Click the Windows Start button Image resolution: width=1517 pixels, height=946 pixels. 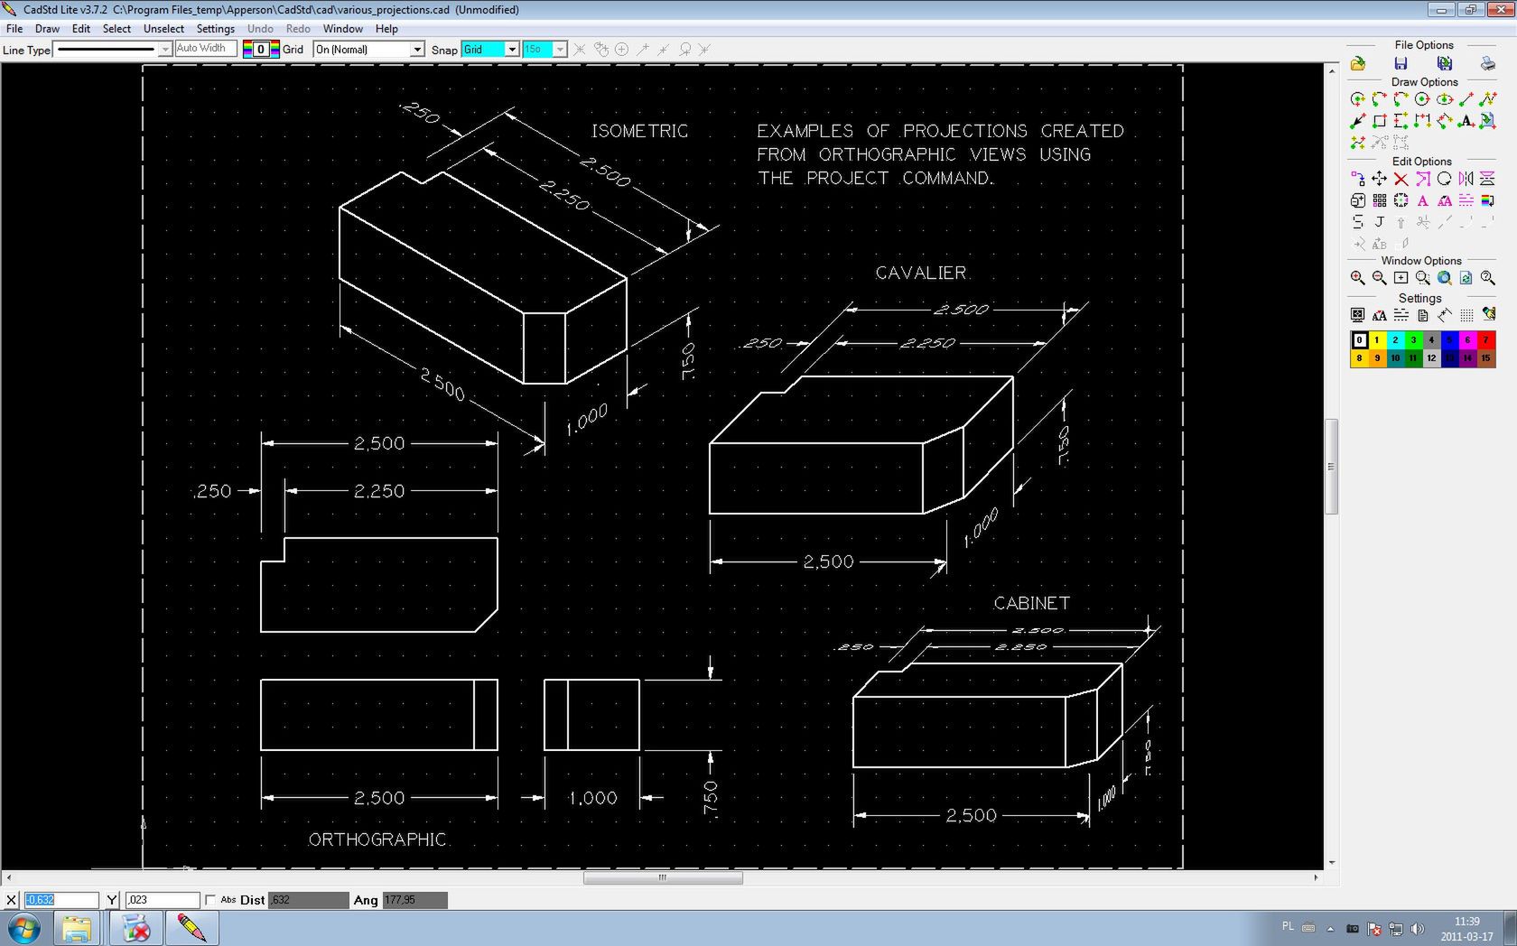click(24, 928)
